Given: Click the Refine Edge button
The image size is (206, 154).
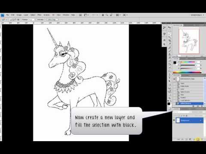Looking at the screenshot, I should [52, 20].
